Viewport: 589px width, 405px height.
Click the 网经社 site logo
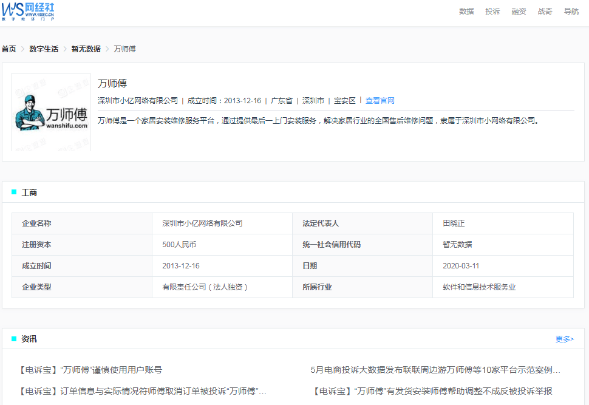tap(28, 12)
